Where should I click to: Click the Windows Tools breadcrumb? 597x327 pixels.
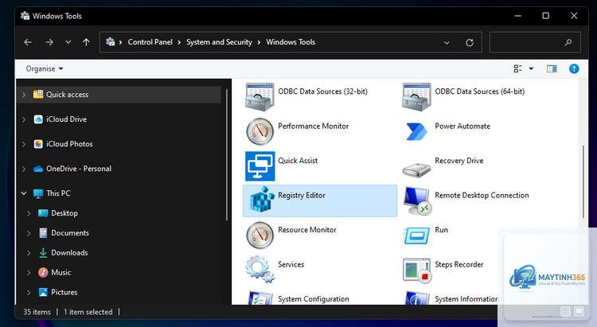[x=291, y=42]
